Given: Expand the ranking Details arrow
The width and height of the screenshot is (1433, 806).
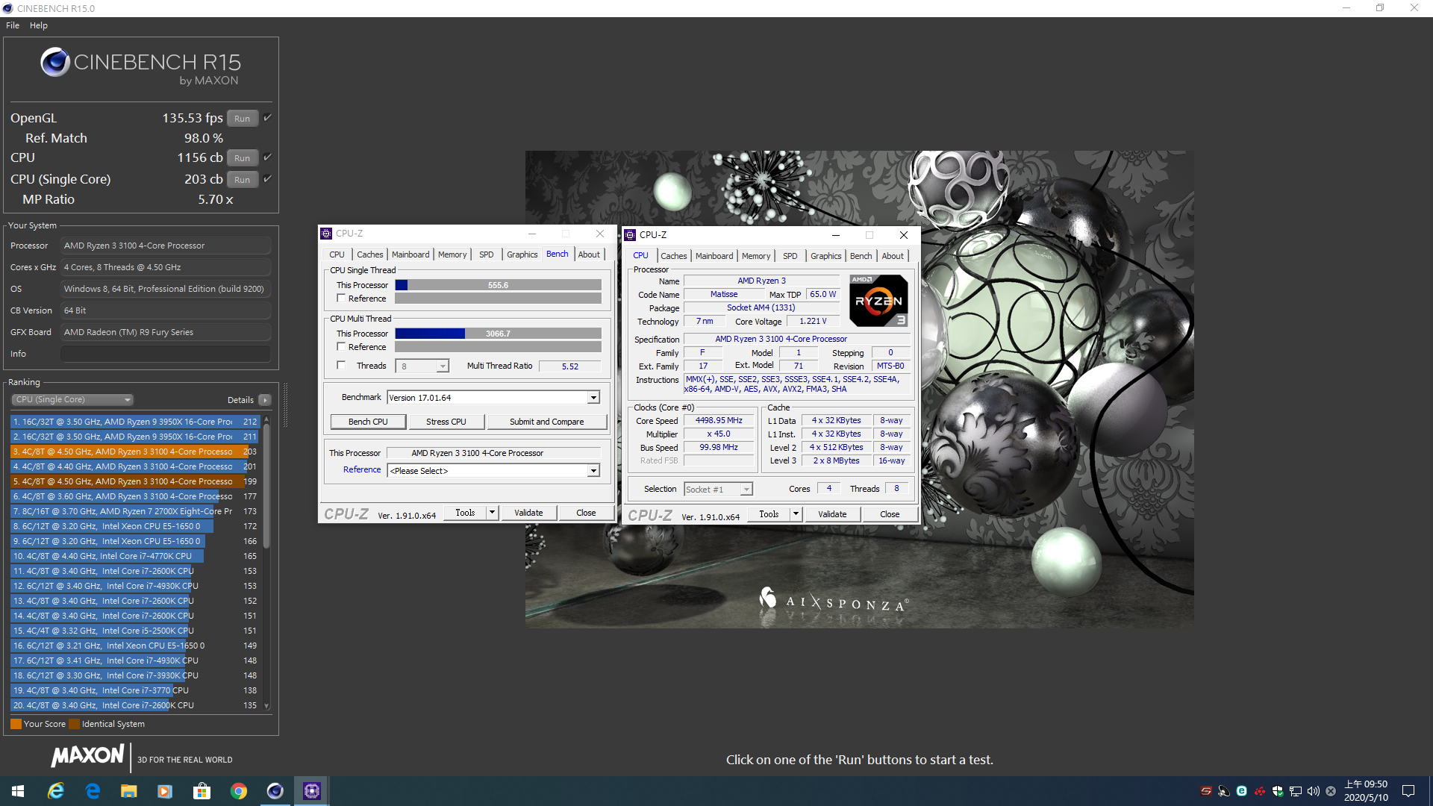Looking at the screenshot, I should click(x=264, y=400).
